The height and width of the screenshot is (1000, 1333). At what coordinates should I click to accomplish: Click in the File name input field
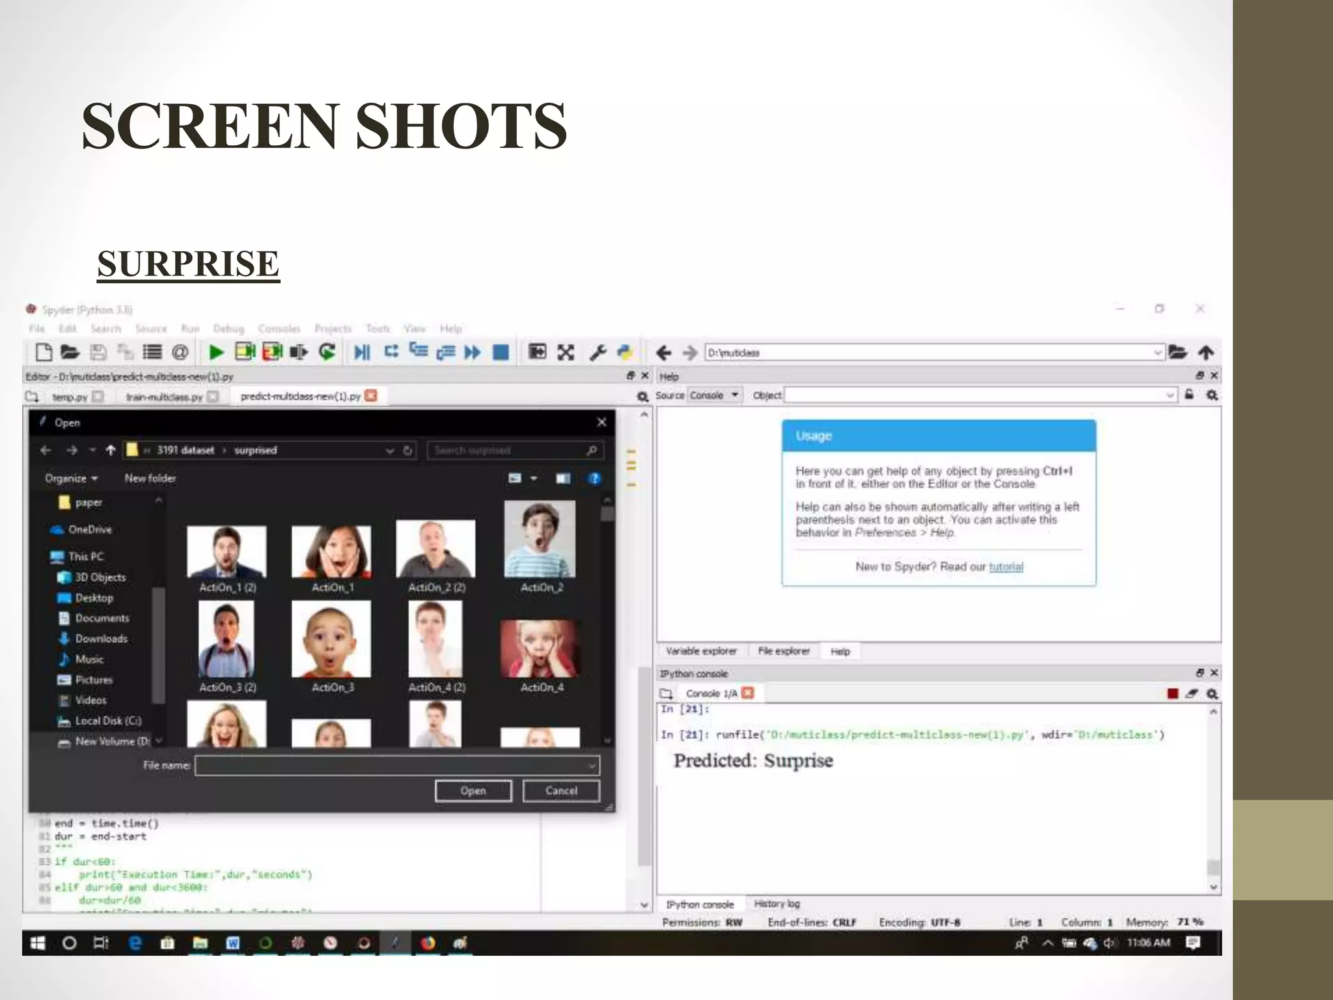pyautogui.click(x=397, y=766)
